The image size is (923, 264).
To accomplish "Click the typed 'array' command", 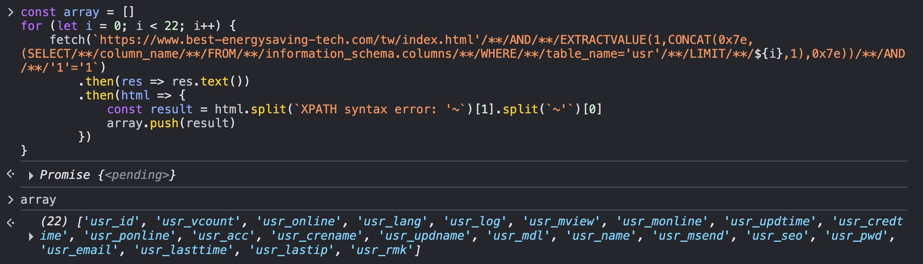I will 38,199.
